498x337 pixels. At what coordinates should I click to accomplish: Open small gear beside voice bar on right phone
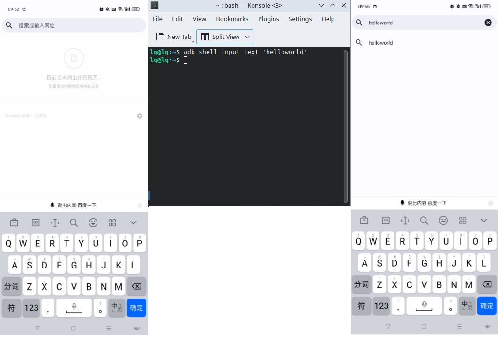pyautogui.click(x=491, y=203)
